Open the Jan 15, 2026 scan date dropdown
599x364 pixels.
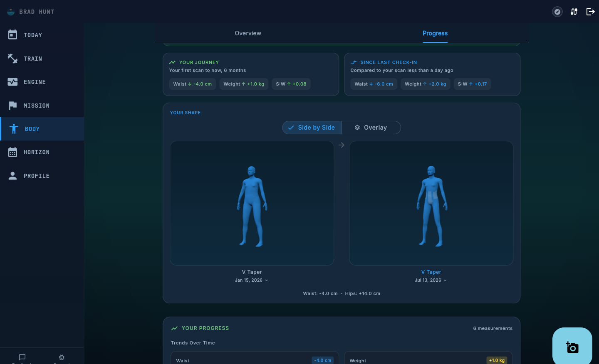252,280
